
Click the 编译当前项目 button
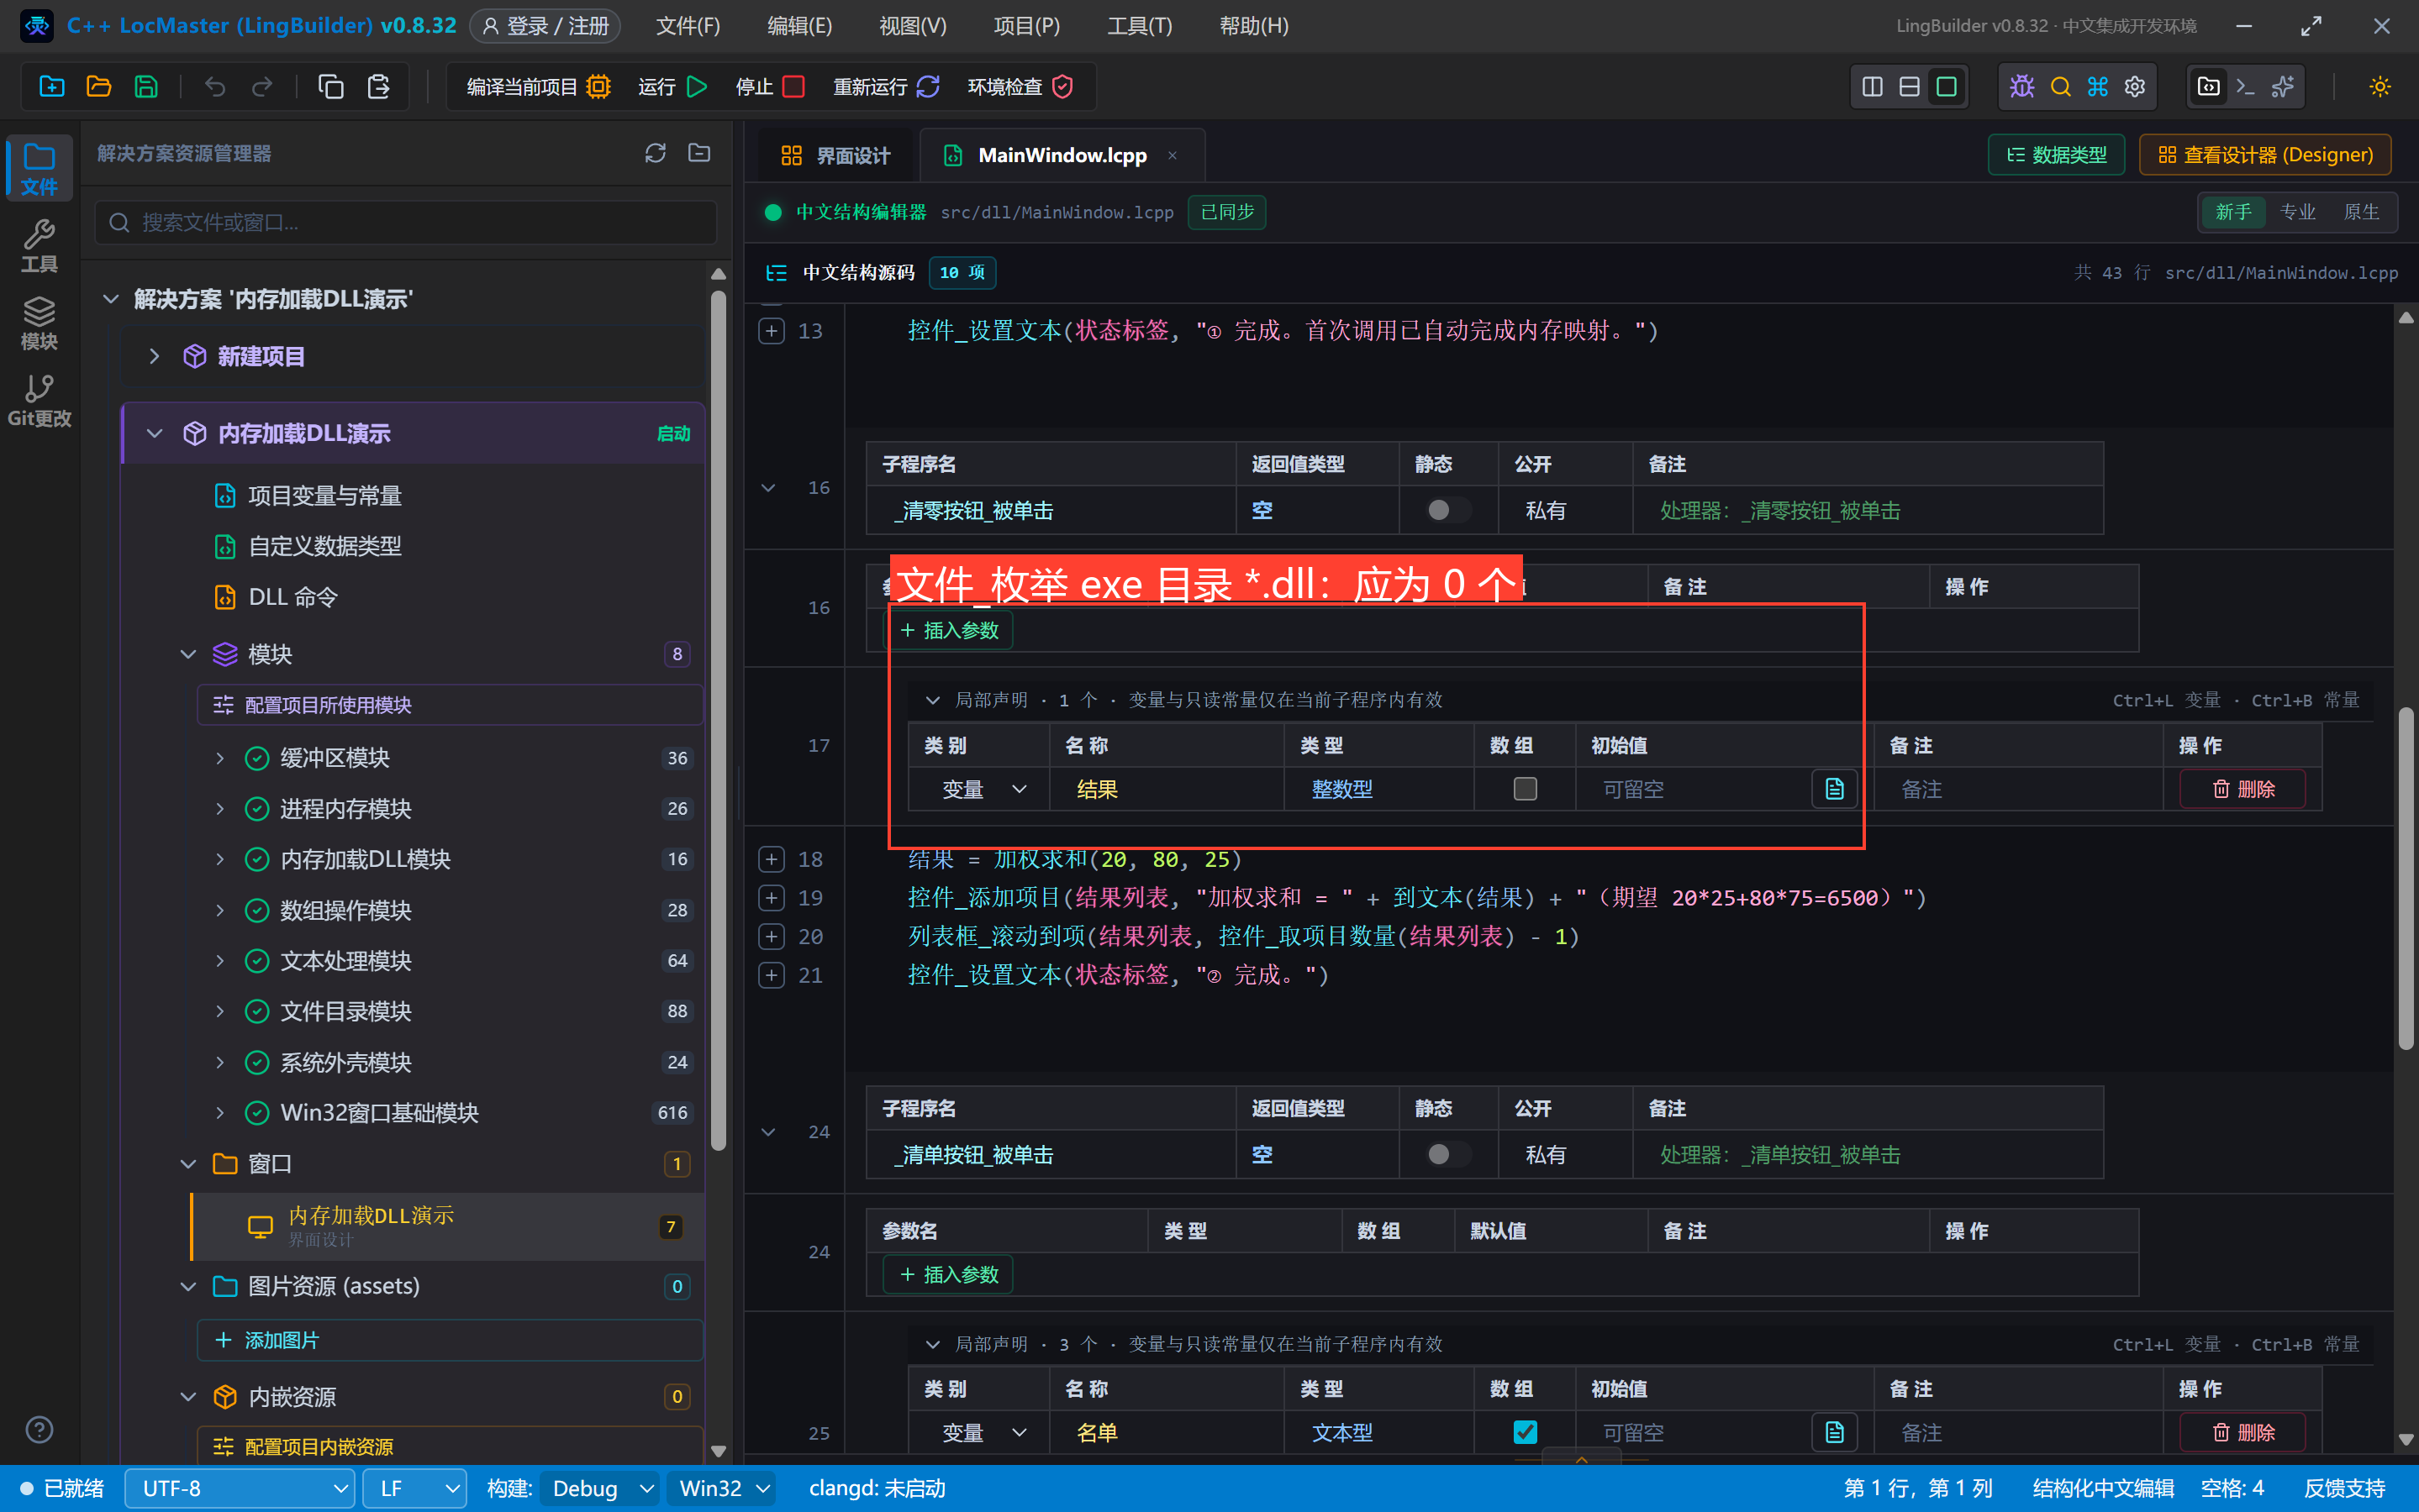pyautogui.click(x=538, y=87)
